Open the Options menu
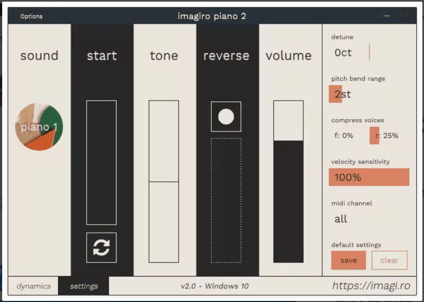 click(31, 16)
